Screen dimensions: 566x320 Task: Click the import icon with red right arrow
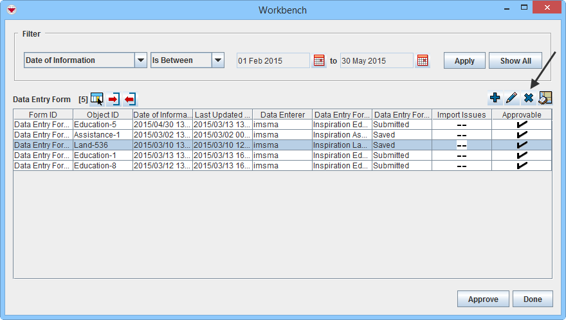click(x=114, y=99)
